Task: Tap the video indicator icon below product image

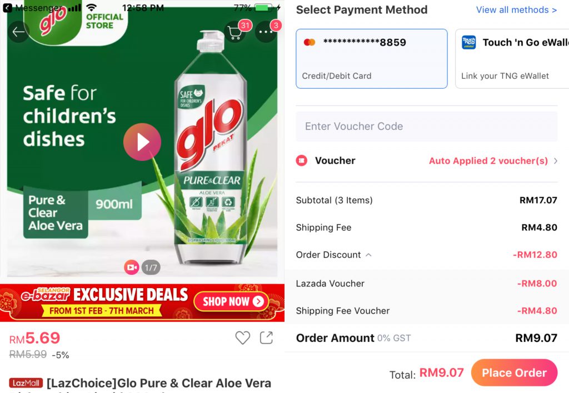Action: [x=131, y=268]
